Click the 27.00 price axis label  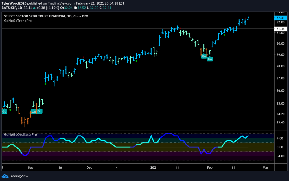280,78
